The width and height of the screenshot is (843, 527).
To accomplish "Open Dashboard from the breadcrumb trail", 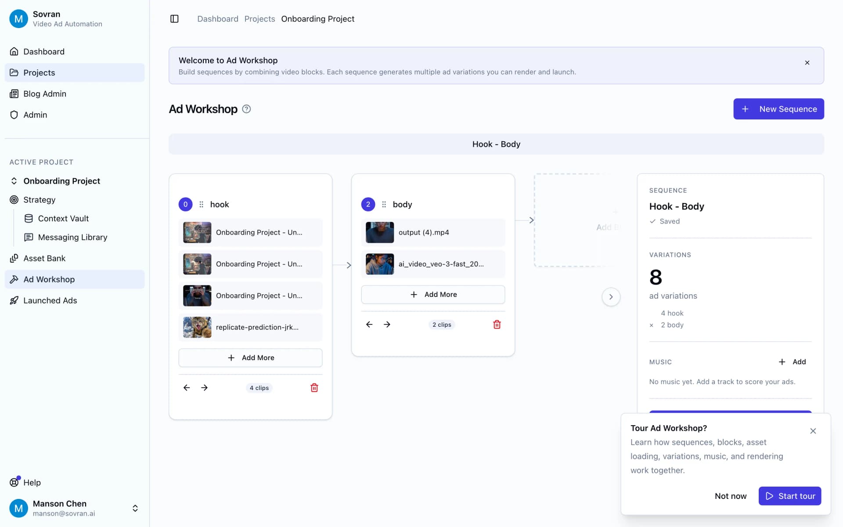I will [217, 18].
